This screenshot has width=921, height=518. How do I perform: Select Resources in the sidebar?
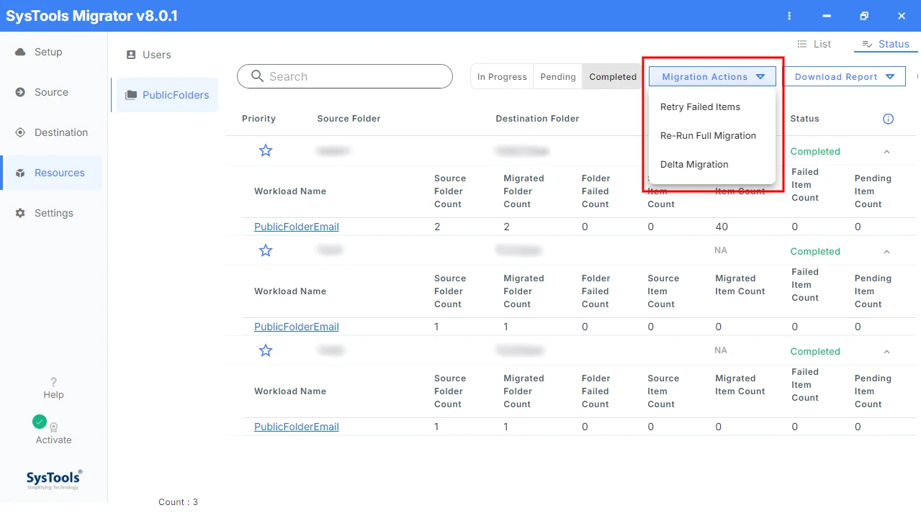point(51,173)
